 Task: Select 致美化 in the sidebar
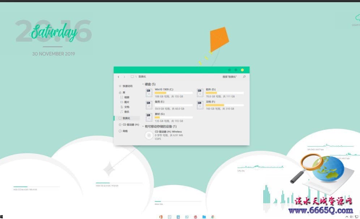[127, 118]
